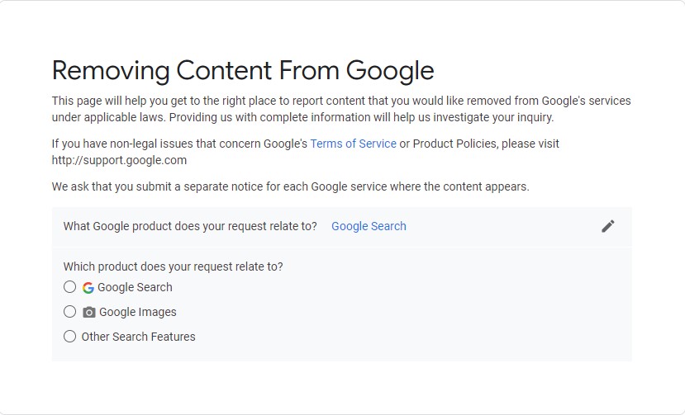Viewport: 685px width, 415px height.
Task: Click the http://support.google.com URL text
Action: (119, 160)
